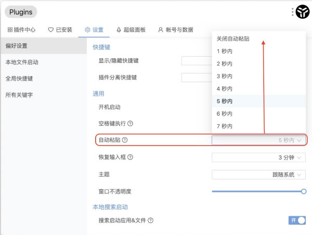
Task: Click help icon beside 空格键执行
Action: point(131,124)
